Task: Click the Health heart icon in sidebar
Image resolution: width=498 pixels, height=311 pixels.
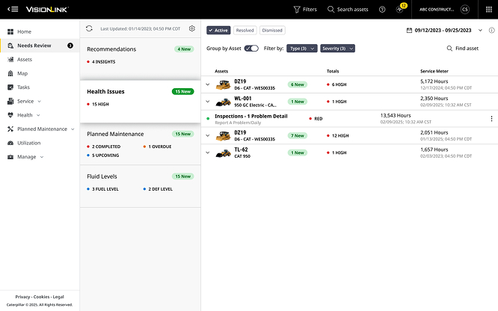Action: [x=10, y=115]
